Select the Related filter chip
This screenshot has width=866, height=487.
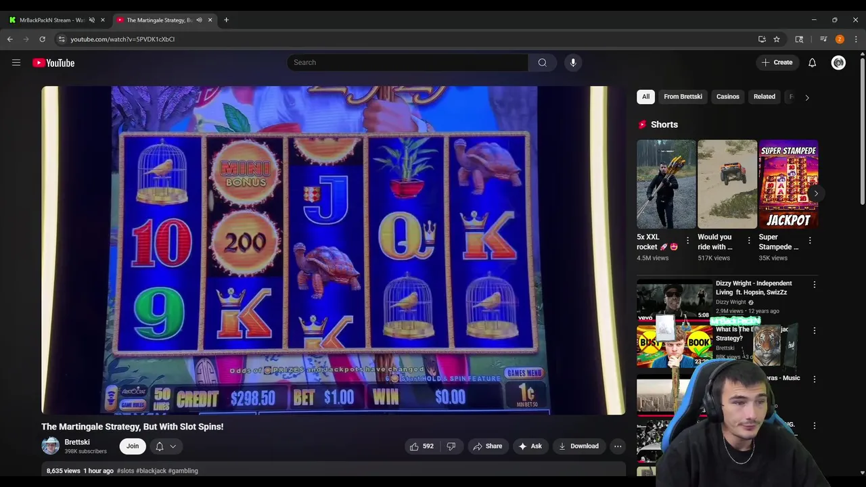pyautogui.click(x=765, y=97)
